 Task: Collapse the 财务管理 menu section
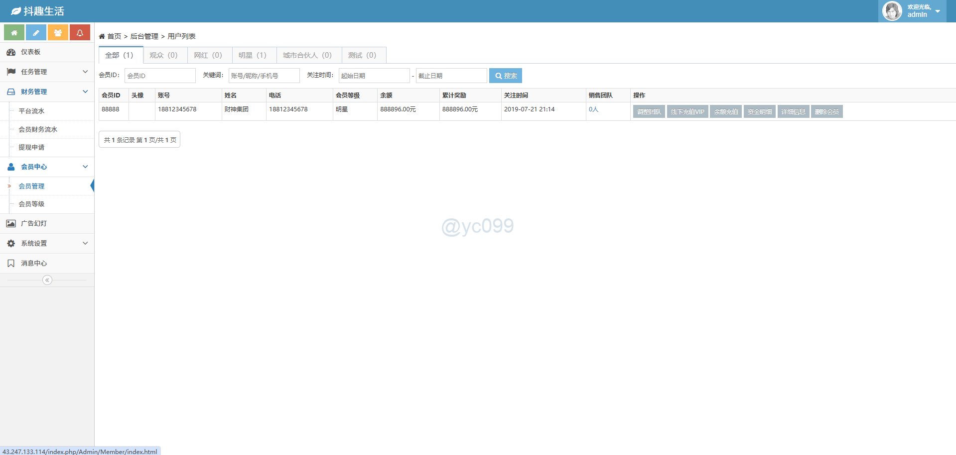coord(47,92)
